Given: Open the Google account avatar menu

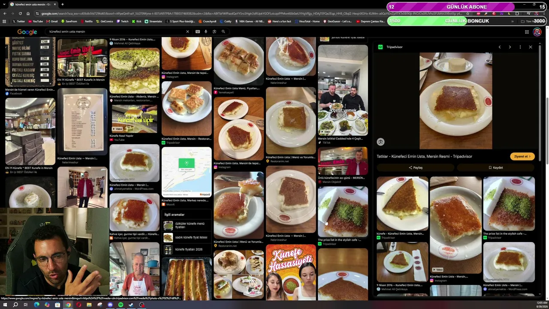Looking at the screenshot, I should (x=537, y=32).
